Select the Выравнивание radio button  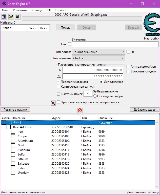pyautogui.click(x=95, y=91)
